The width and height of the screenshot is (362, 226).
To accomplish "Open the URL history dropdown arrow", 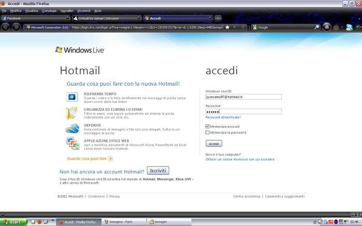I will click(x=235, y=27).
